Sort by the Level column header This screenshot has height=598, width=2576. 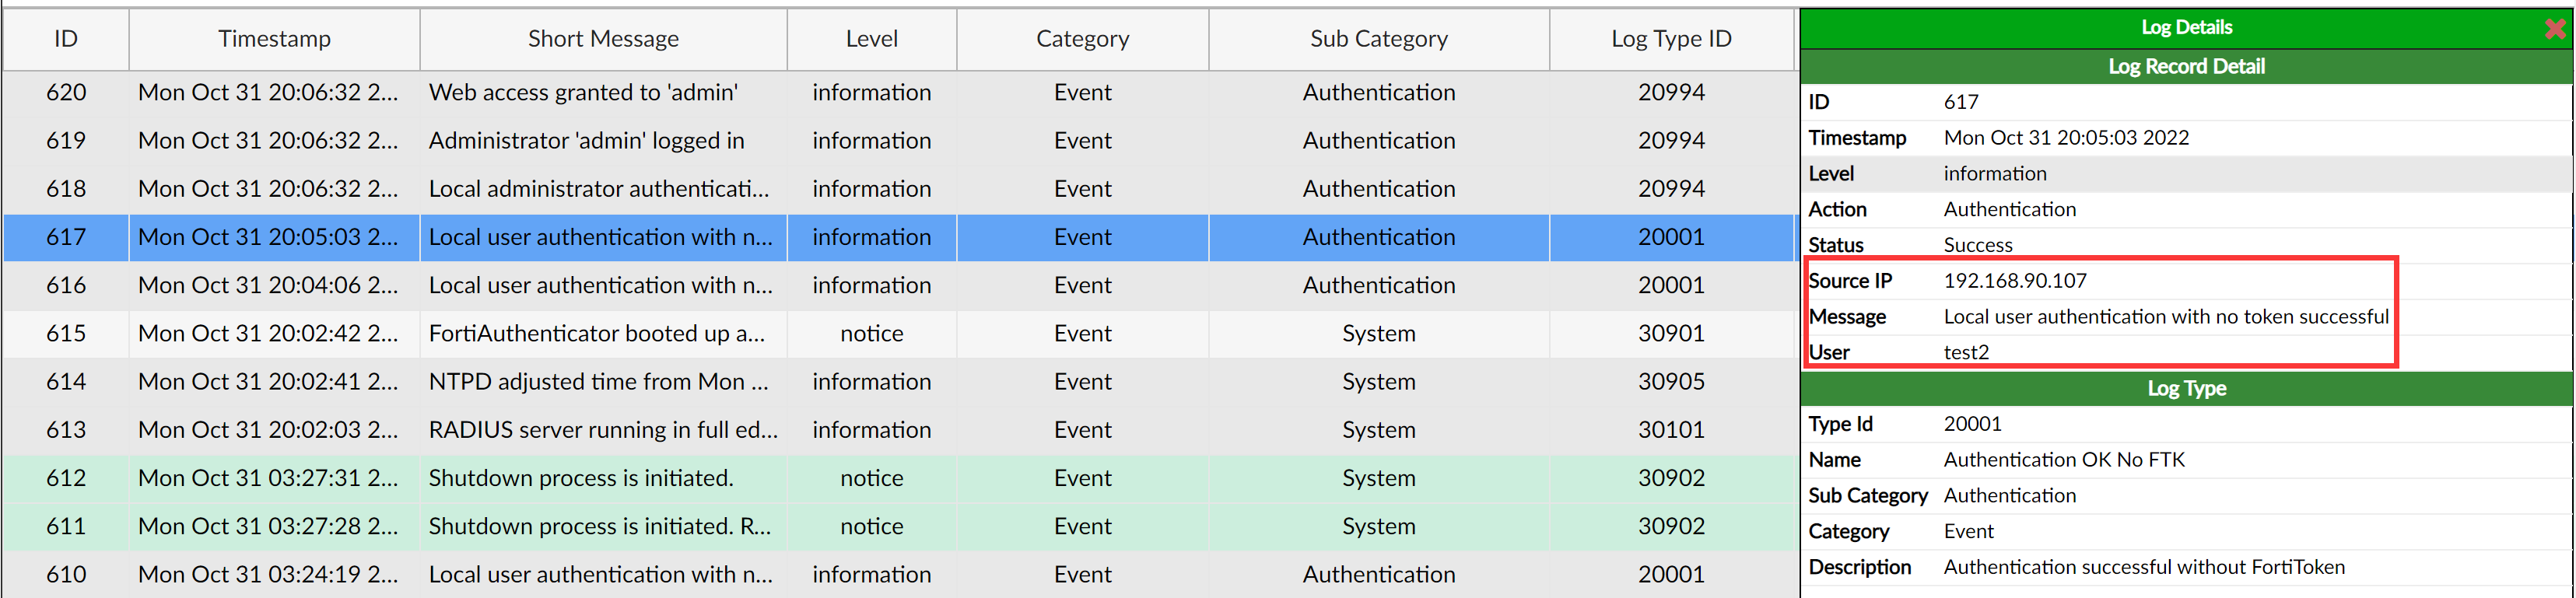[871, 39]
